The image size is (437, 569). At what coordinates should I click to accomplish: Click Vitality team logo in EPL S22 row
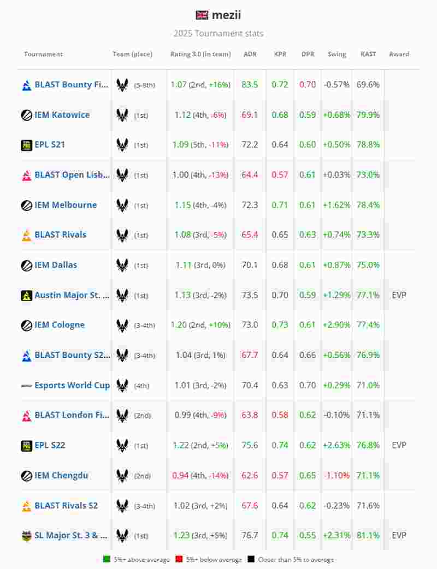pyautogui.click(x=122, y=445)
